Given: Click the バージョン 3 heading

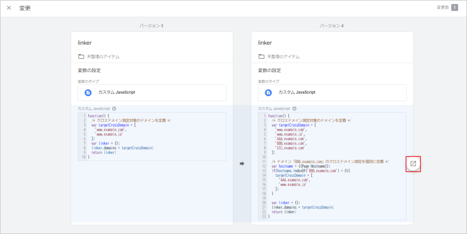Looking at the screenshot, I should tap(151, 26).
